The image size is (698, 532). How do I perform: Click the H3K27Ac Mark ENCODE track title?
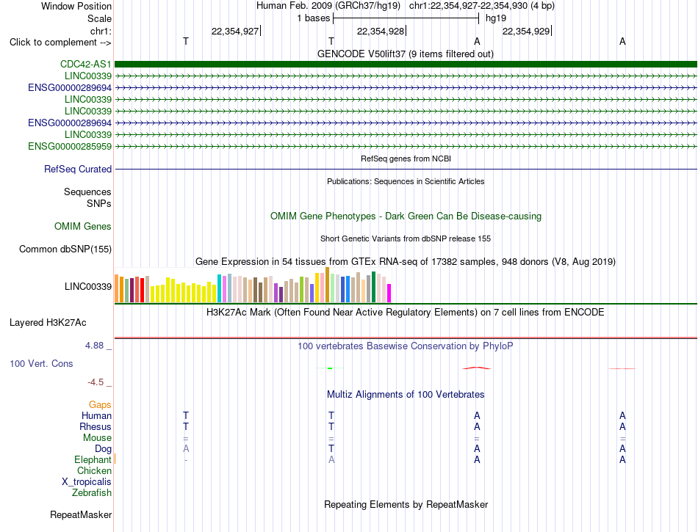(x=405, y=313)
